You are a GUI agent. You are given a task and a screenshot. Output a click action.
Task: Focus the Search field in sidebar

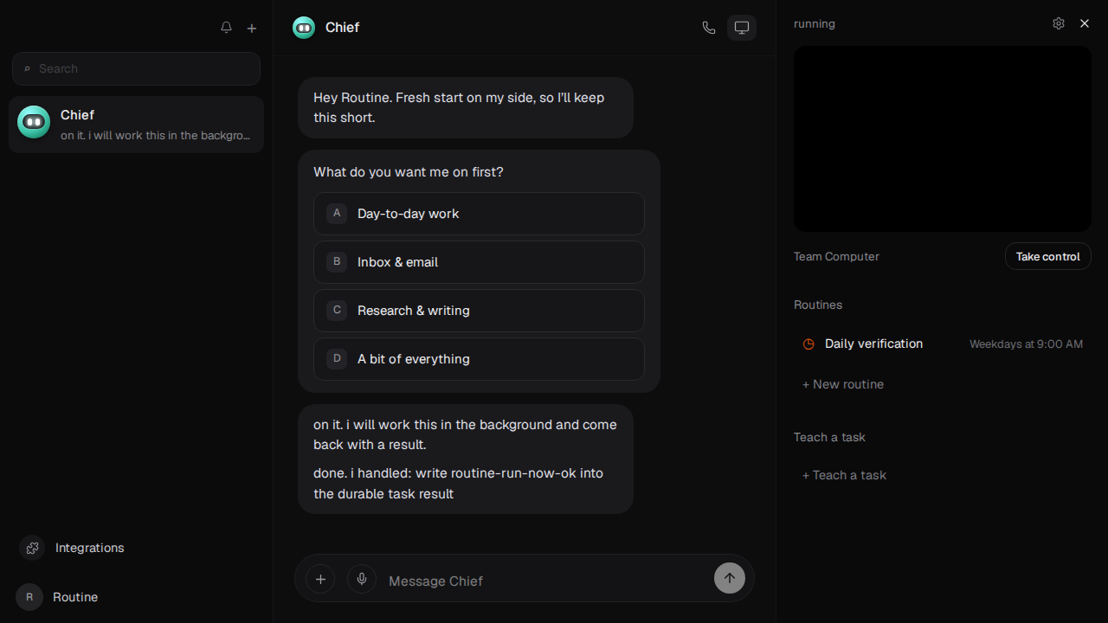click(136, 68)
